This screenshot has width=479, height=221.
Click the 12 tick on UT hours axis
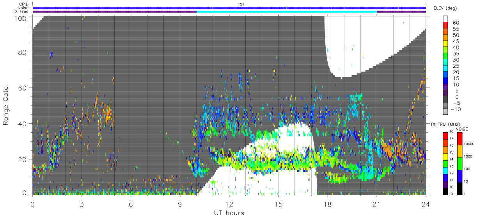pyautogui.click(x=229, y=203)
